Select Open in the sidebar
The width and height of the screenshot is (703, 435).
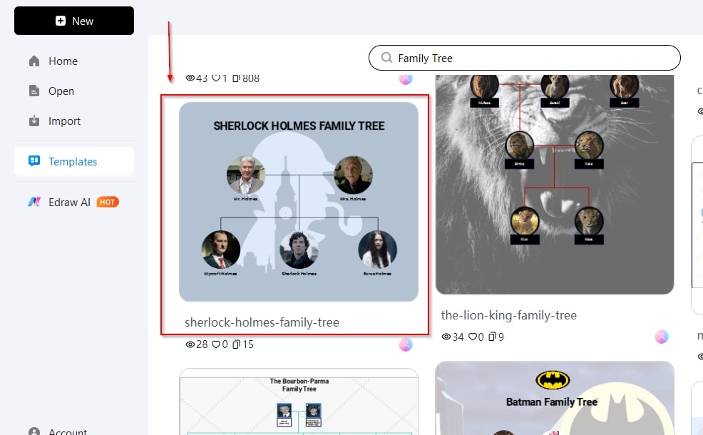pyautogui.click(x=74, y=91)
